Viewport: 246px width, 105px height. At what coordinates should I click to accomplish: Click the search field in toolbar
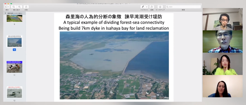(x=183, y=7)
